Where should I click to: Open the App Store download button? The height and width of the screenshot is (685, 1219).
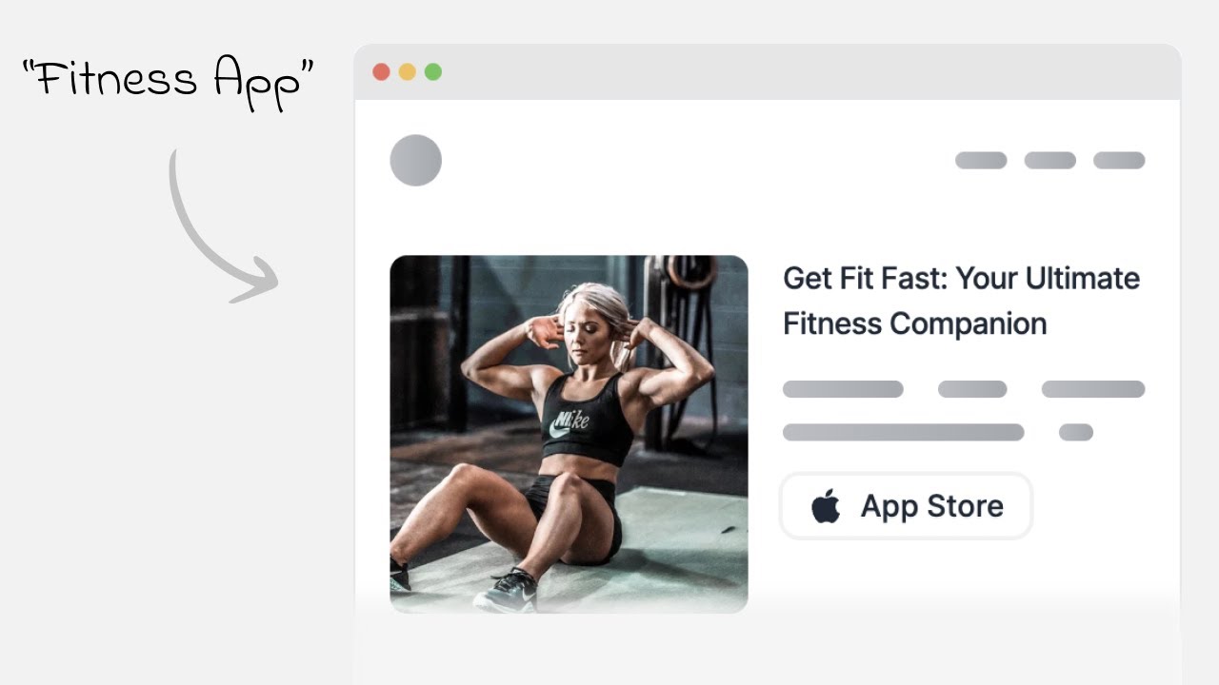pyautogui.click(x=906, y=506)
